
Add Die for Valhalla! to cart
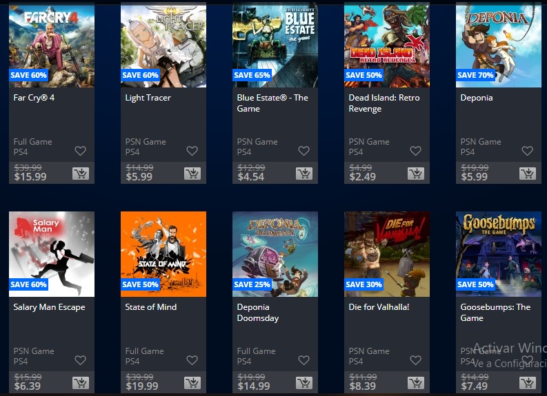tap(416, 383)
